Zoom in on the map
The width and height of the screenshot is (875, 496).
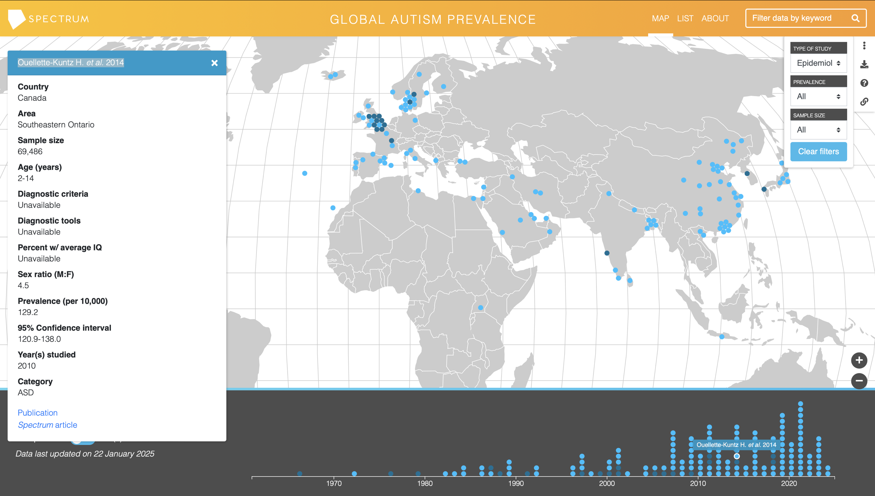(859, 360)
